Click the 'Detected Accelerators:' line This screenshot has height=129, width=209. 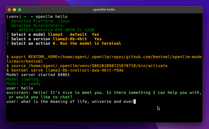(38, 26)
